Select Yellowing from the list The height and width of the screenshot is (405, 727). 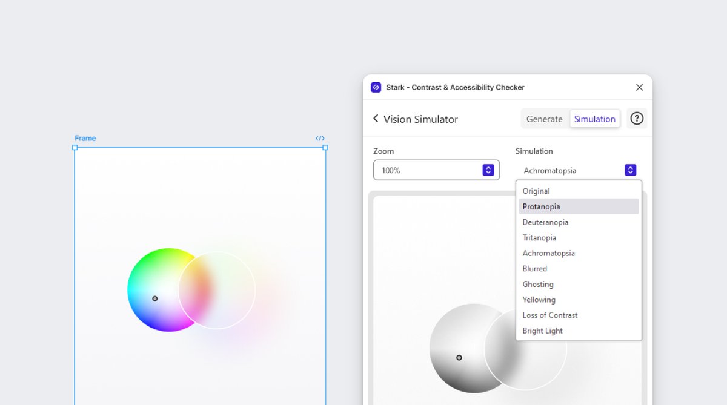pos(579,300)
